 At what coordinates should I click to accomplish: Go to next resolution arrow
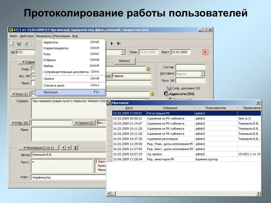(69, 147)
